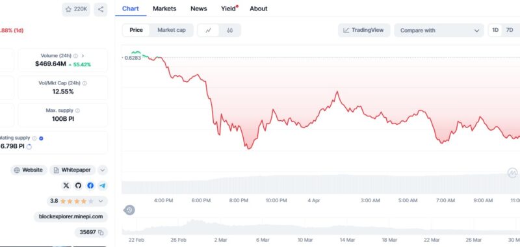Click the chart history reset icon

tap(129, 210)
